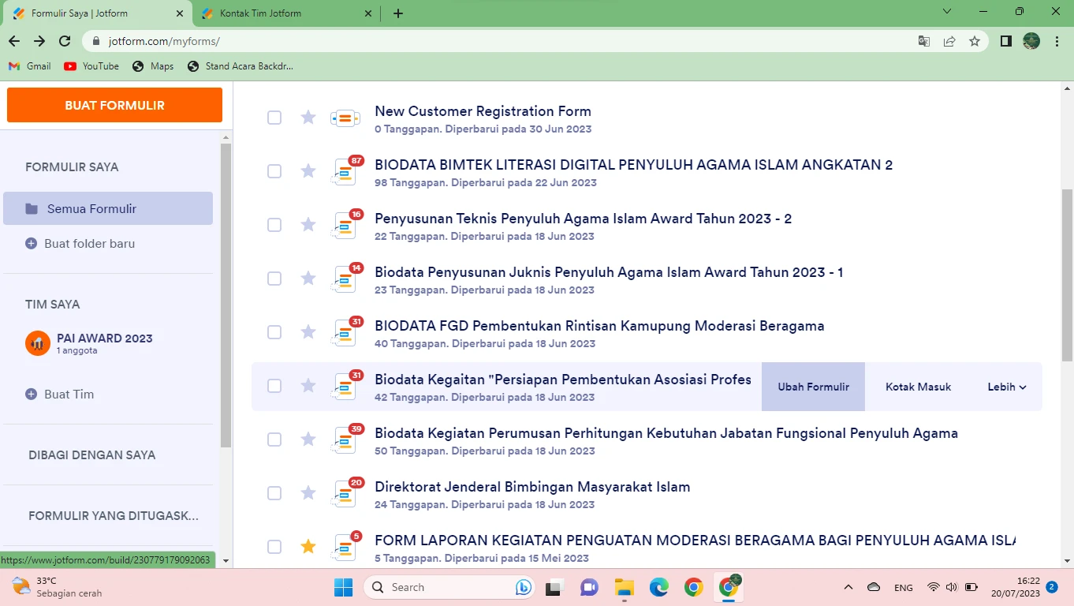Click the BUAT FORMULIR button
Screen dimensions: 1074x606
(x=114, y=104)
